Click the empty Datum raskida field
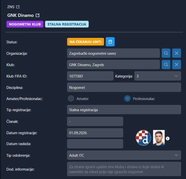Screen dimensions: 186x179 (95, 144)
